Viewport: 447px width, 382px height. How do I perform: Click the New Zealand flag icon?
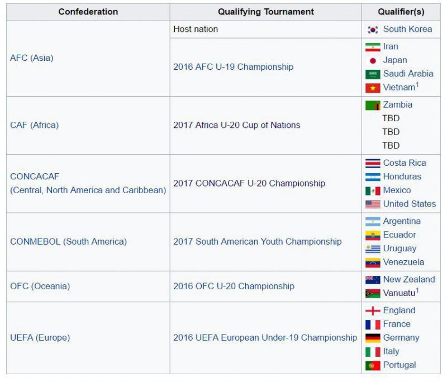pyautogui.click(x=373, y=280)
